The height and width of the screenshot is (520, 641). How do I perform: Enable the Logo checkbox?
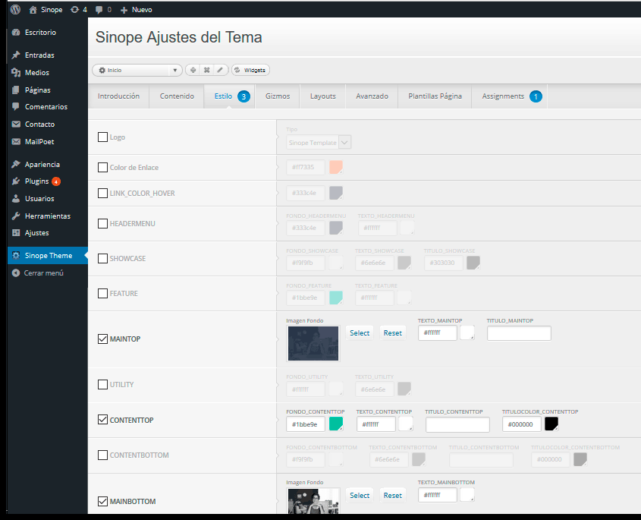tap(102, 137)
